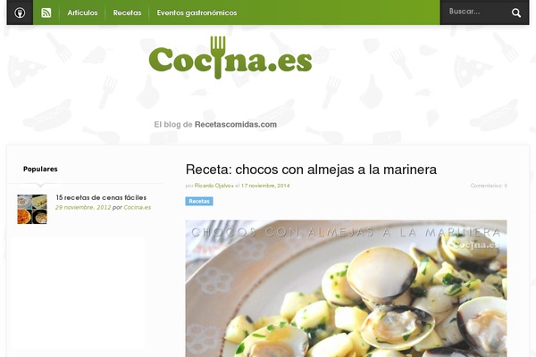Open the chocos con almejas article title
The image size is (536, 357).
click(x=311, y=170)
